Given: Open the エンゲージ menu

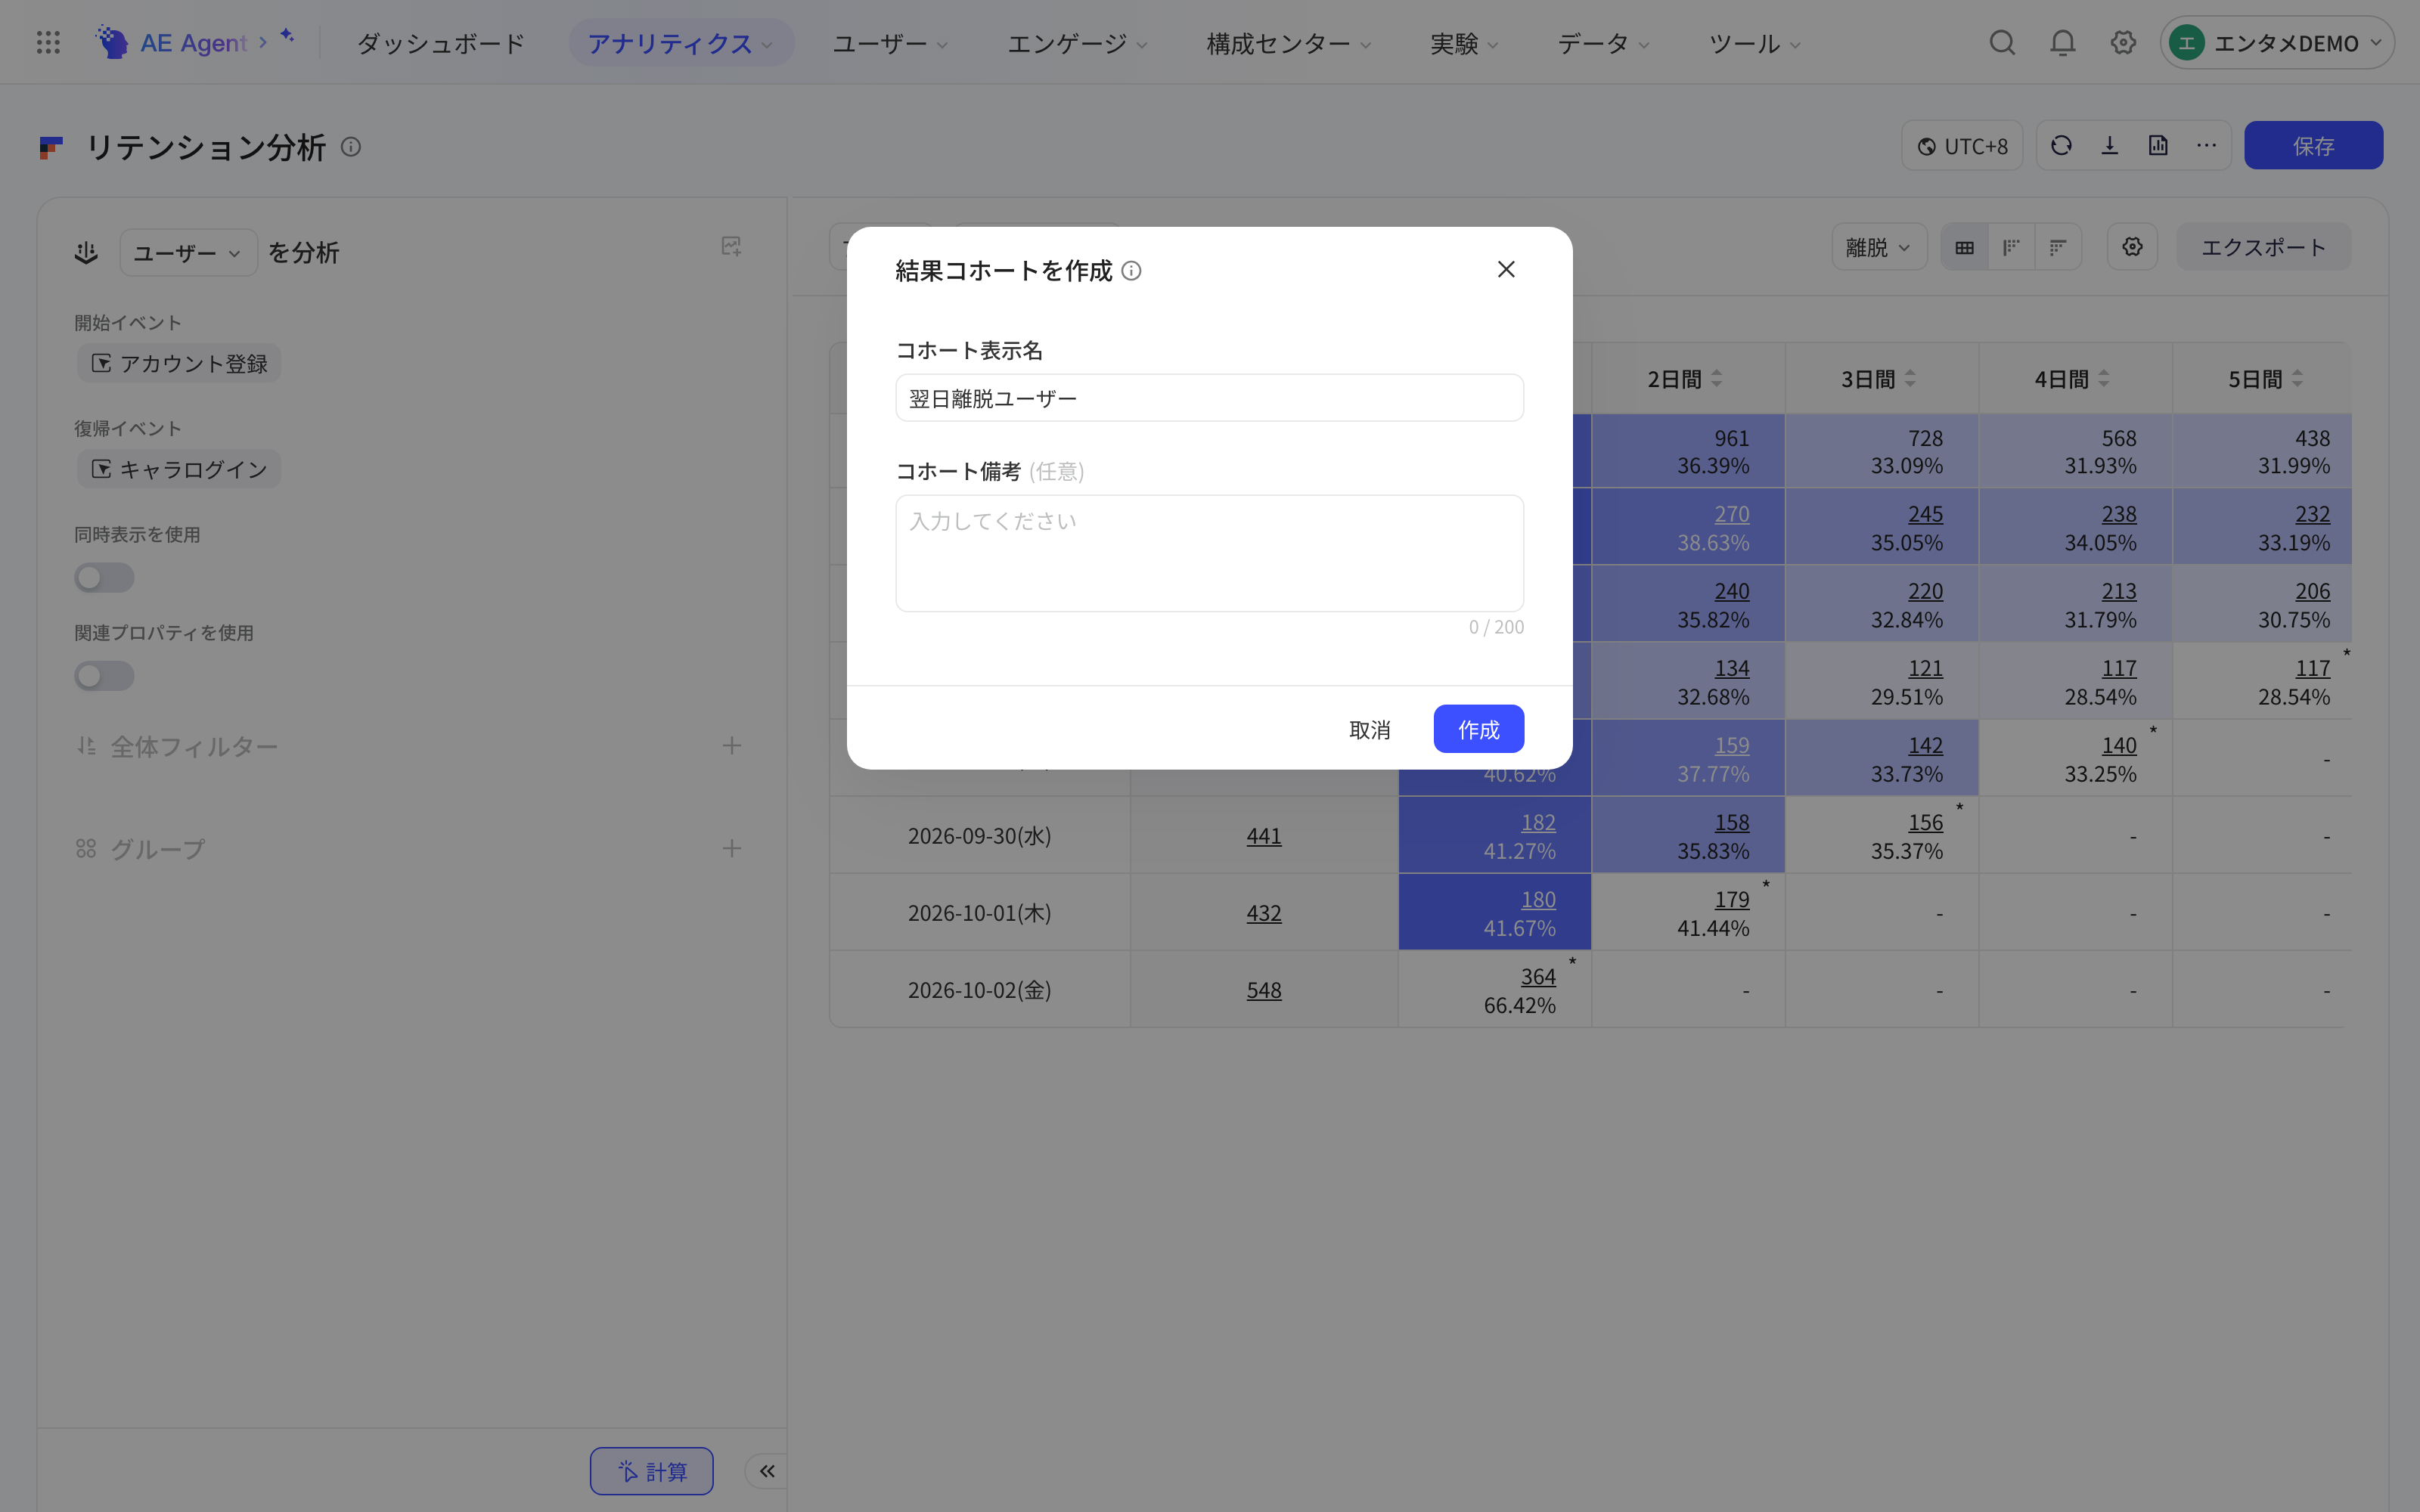Looking at the screenshot, I should click(1077, 43).
